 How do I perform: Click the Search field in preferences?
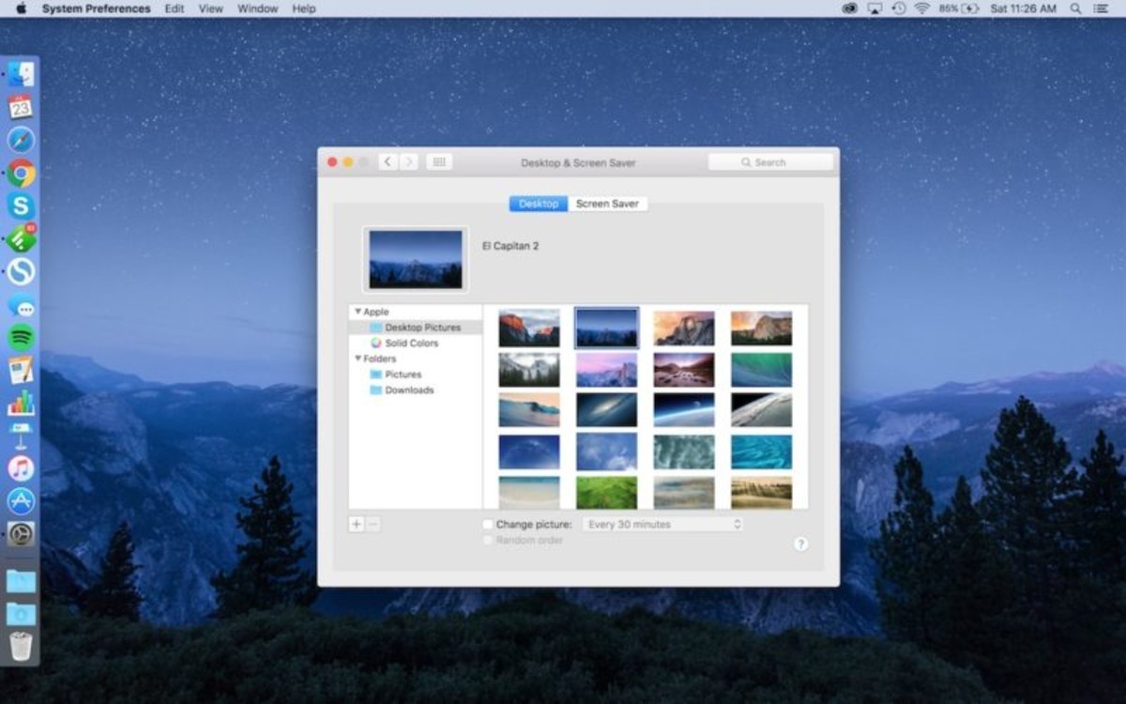tap(770, 162)
